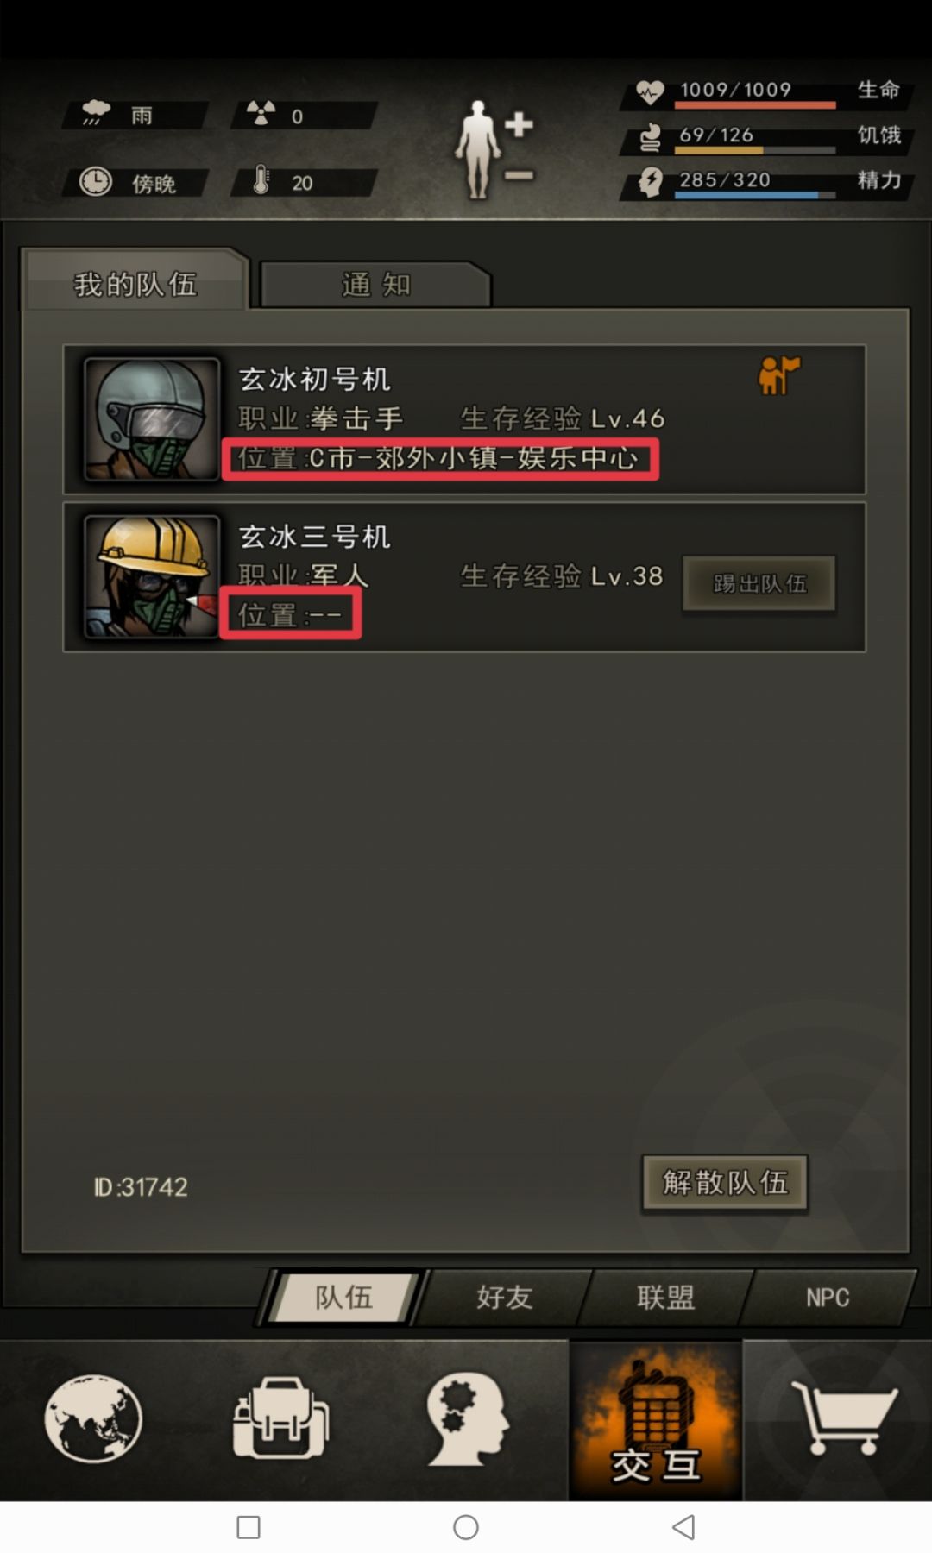Open the 联盟 alliance tab
The image size is (932, 1553).
665,1297
